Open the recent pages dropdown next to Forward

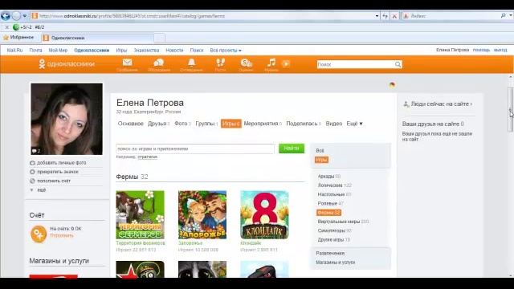(25, 16)
